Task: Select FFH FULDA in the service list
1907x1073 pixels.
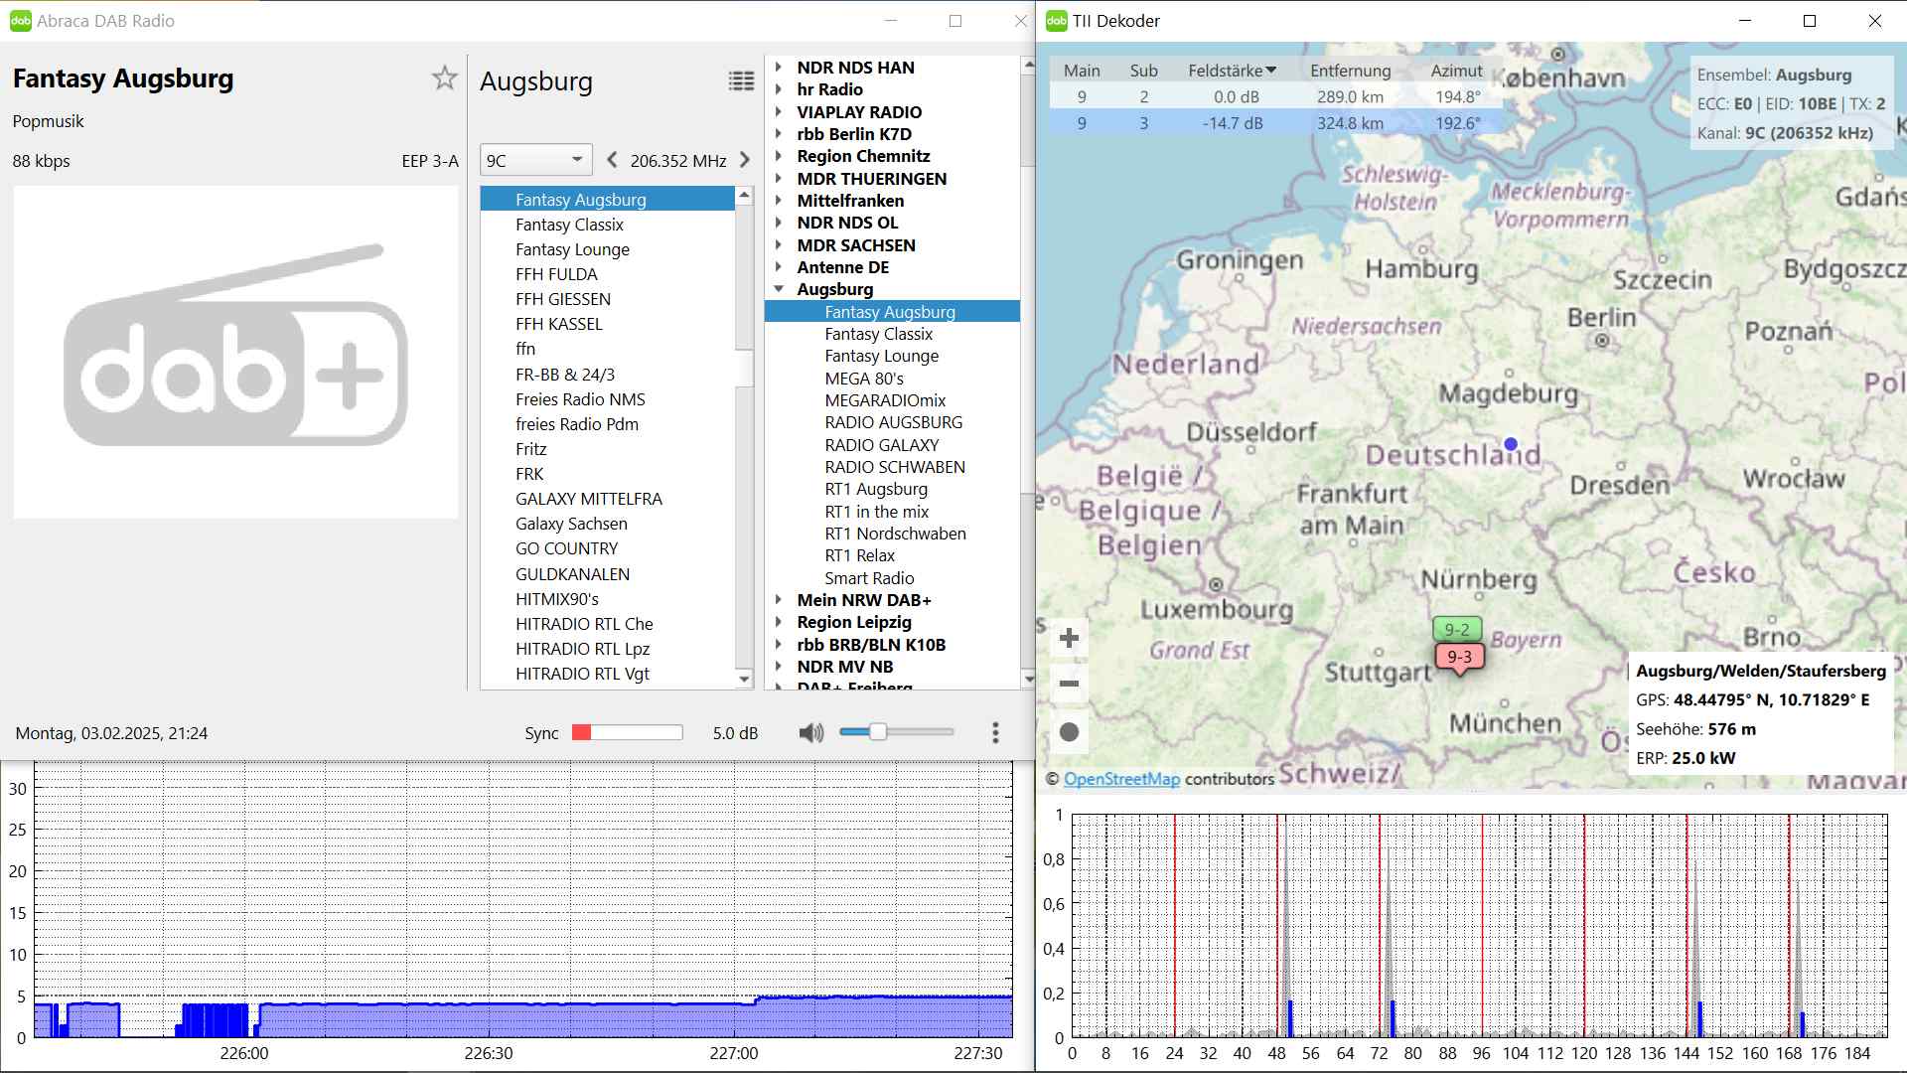Action: pos(556,274)
